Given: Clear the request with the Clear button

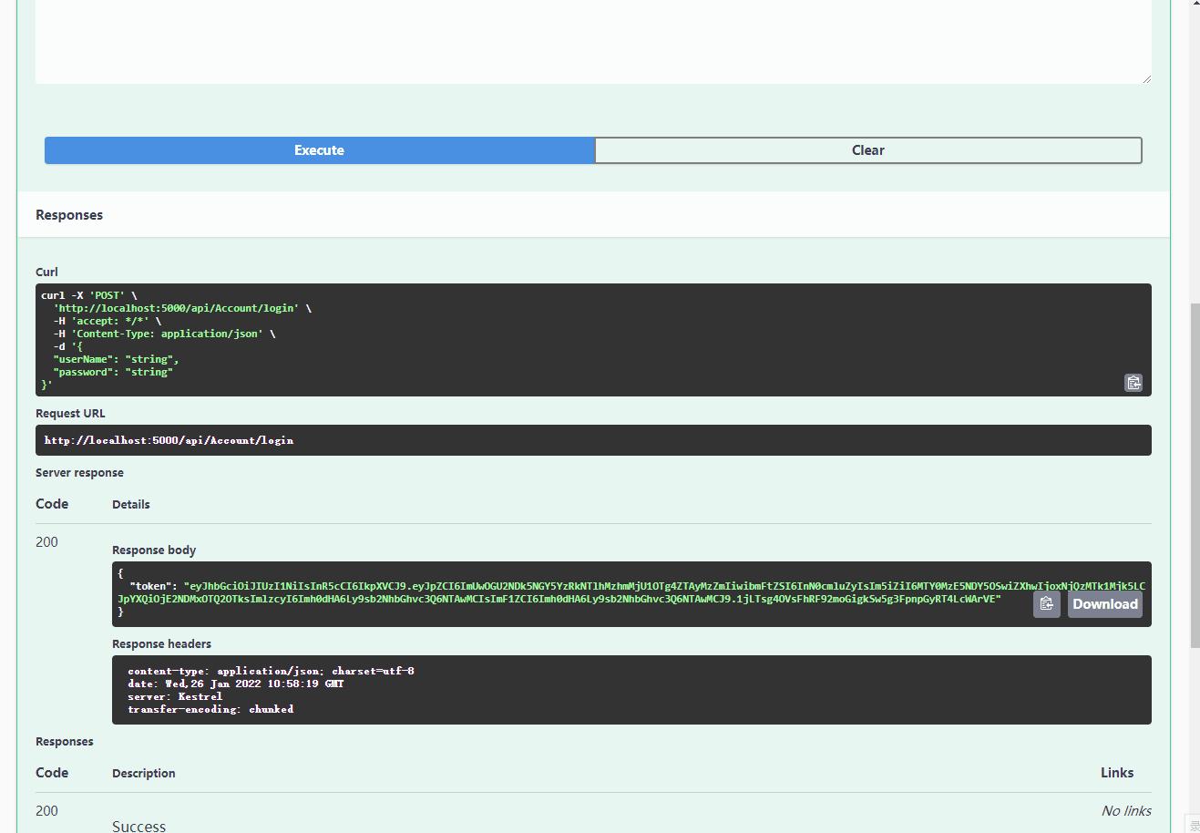Looking at the screenshot, I should 867,150.
